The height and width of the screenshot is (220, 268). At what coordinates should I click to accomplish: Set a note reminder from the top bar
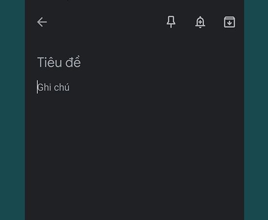(x=200, y=22)
